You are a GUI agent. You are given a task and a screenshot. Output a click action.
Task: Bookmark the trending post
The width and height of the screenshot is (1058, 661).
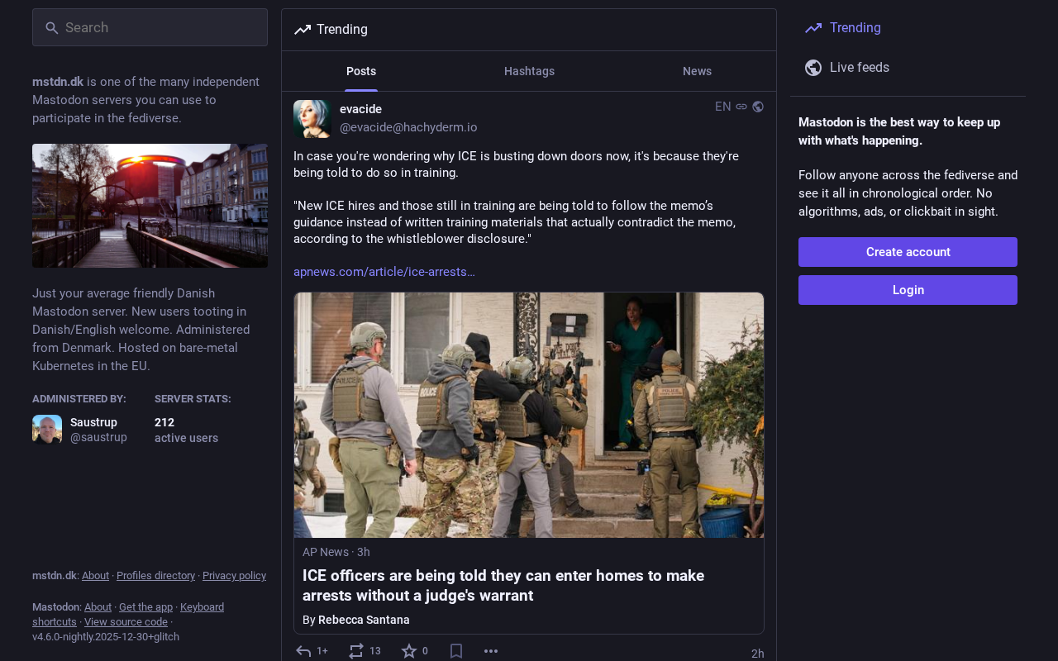(456, 651)
